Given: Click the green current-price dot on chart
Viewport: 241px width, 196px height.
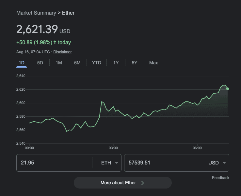Looking at the screenshot, I should pos(228,89).
